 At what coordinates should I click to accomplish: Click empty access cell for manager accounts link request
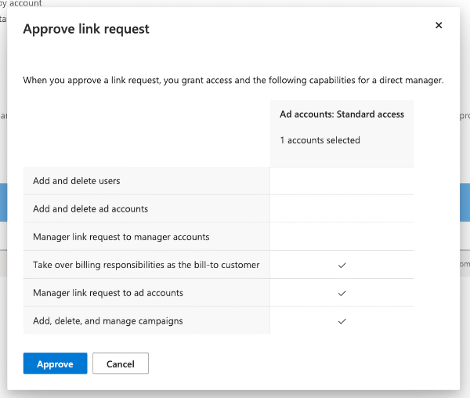coord(342,237)
